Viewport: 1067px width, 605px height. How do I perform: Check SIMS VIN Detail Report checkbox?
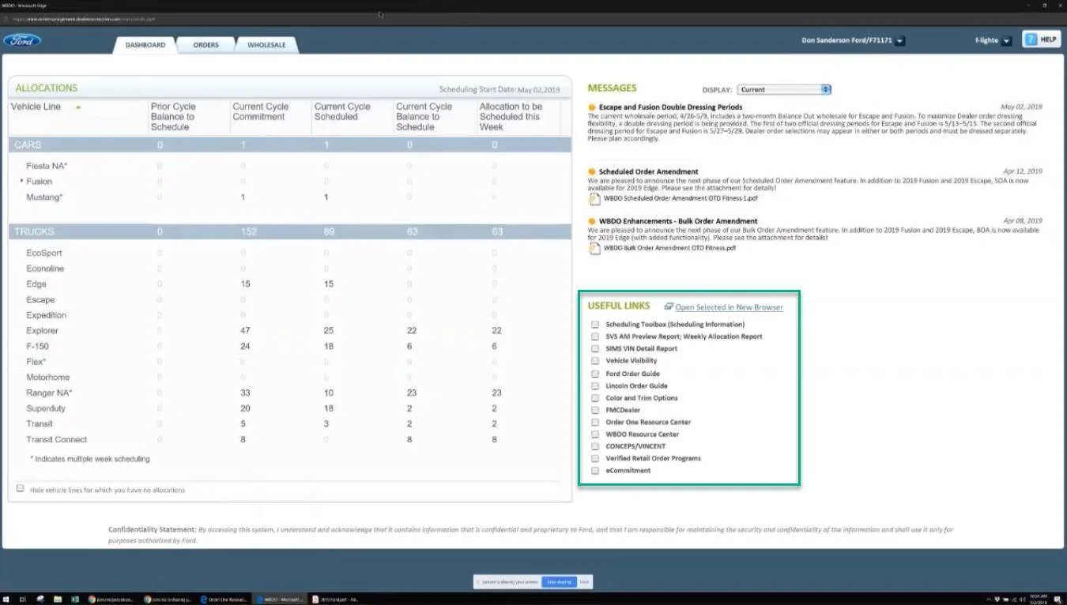(595, 348)
